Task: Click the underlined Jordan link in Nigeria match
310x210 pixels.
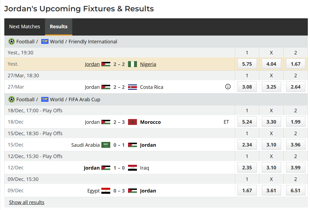Action: 92,64
